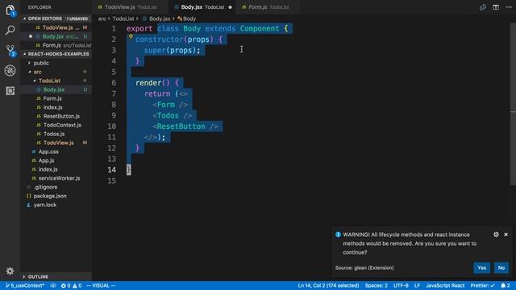516x290 pixels.
Task: Click the EXPLORER panel title
Action: coord(40,7)
